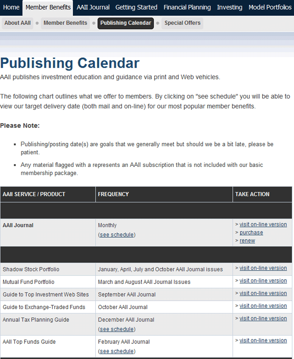Open the Financial Planning menu item

tap(187, 7)
